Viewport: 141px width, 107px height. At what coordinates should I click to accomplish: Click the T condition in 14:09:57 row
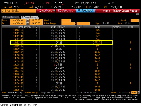[130, 49]
